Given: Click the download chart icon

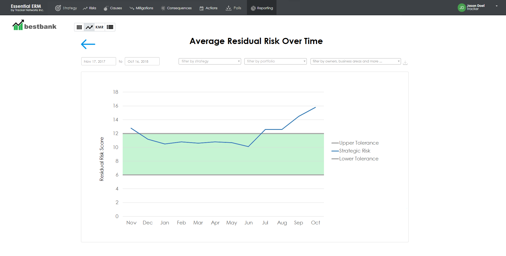Looking at the screenshot, I should point(405,63).
